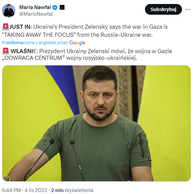Open the tweet photo of Zelensky
Screen dimensions: 195x194
[x=96, y=123]
